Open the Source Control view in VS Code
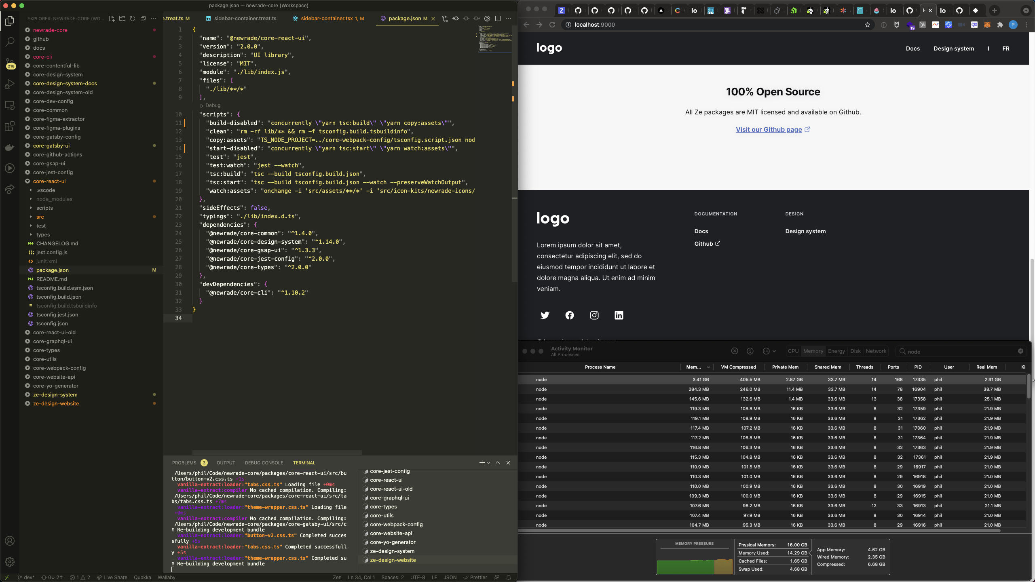 [x=10, y=63]
